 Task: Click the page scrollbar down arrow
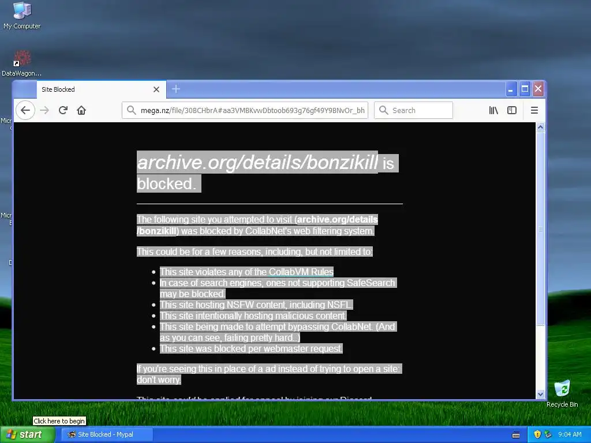click(540, 395)
